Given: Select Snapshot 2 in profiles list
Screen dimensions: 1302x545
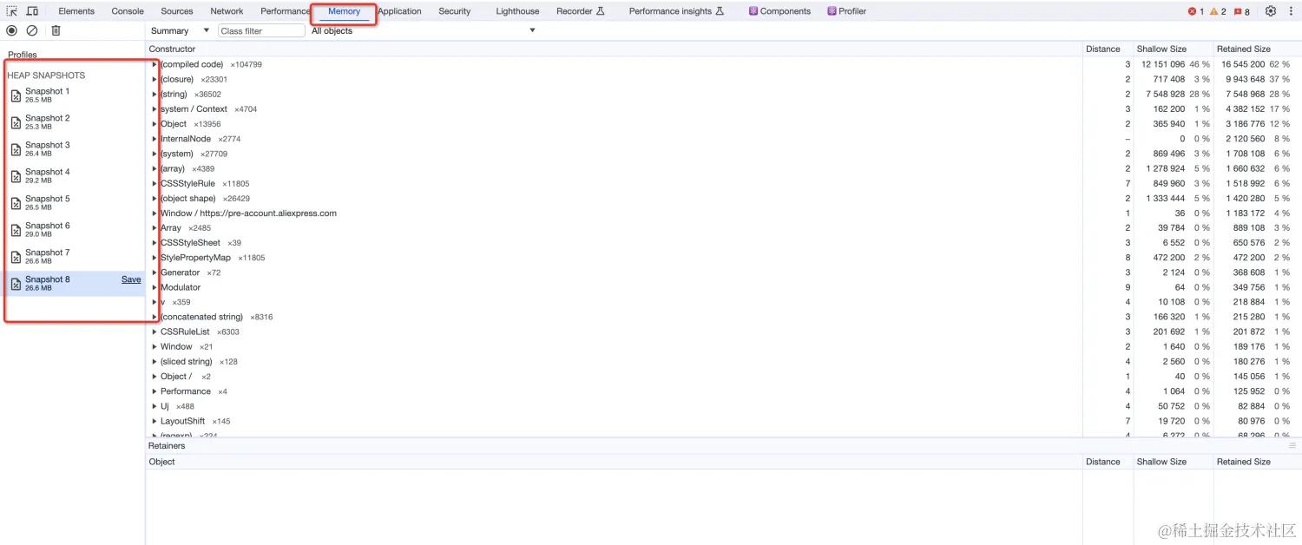Looking at the screenshot, I should [x=74, y=121].
